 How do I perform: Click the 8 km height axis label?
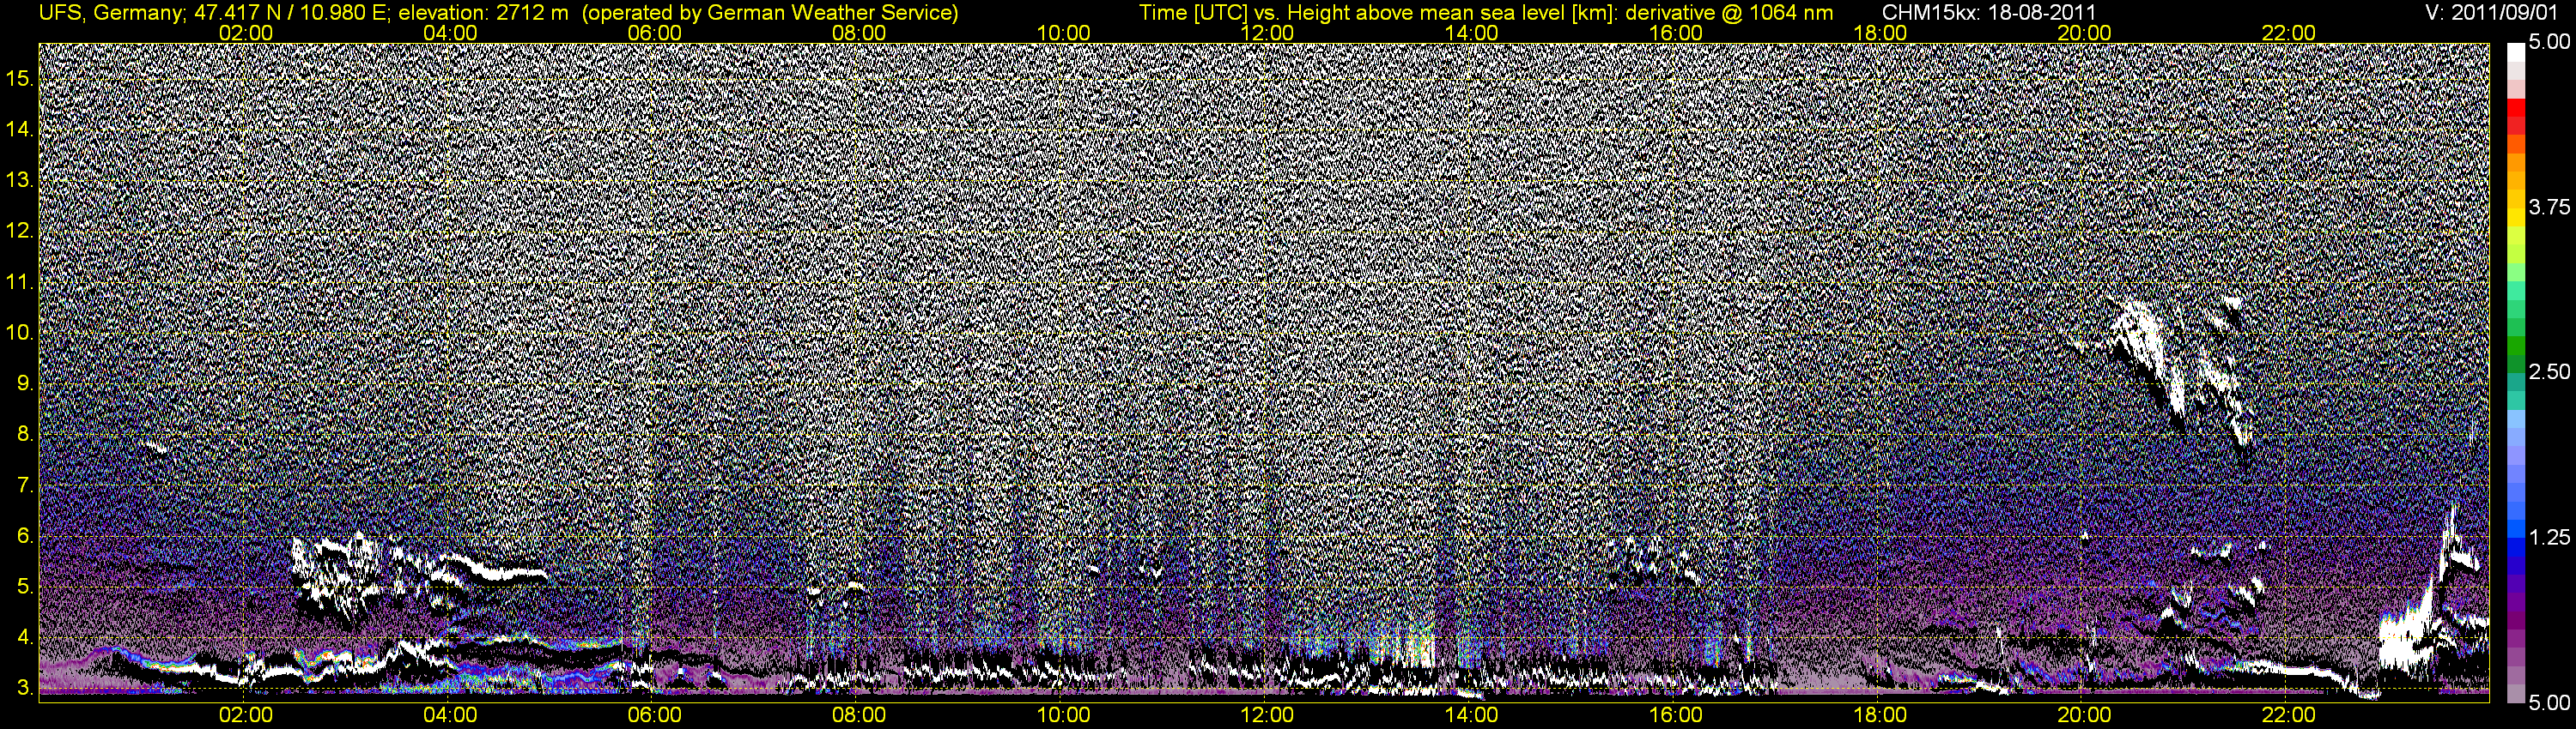point(25,435)
